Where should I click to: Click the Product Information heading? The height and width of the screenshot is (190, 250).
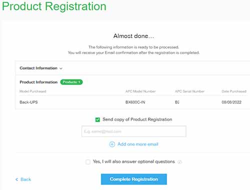(38, 82)
